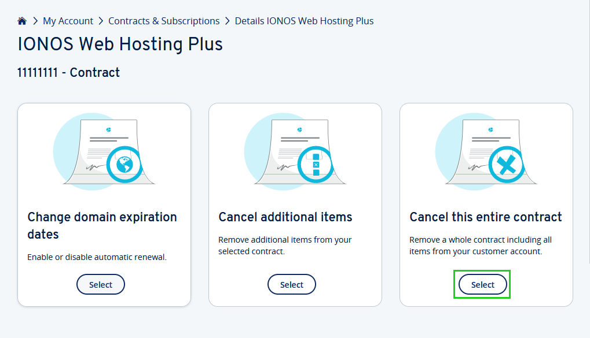The height and width of the screenshot is (338, 590).
Task: Click the 11111111 - Contract label
Action: pyautogui.click(x=68, y=73)
